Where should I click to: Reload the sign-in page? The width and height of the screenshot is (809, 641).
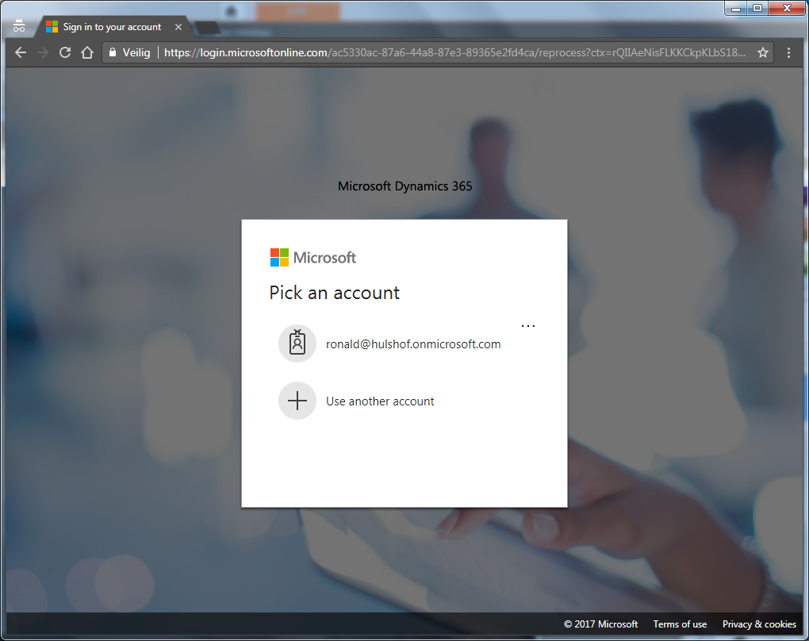(x=65, y=52)
